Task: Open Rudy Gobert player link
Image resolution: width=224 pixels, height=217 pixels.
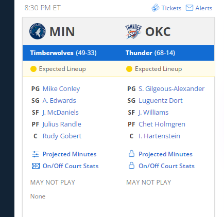Action: pos(62,136)
